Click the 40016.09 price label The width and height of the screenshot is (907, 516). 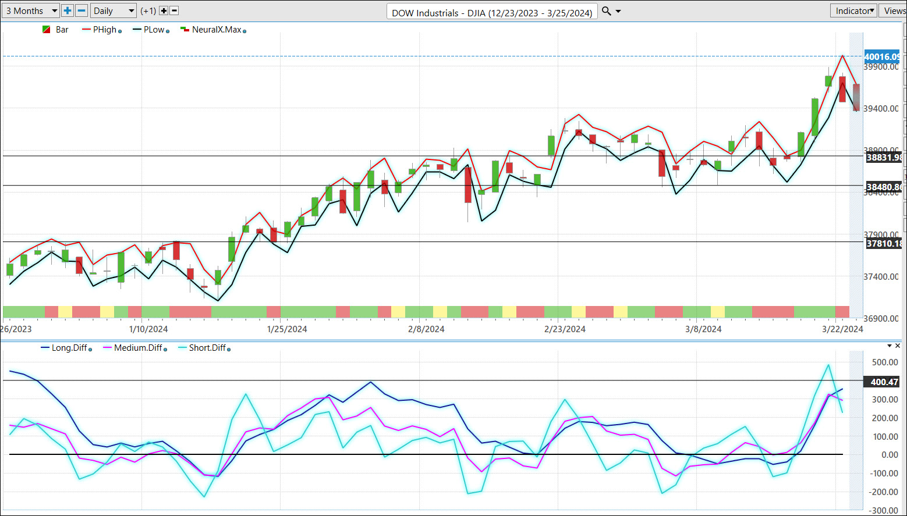pyautogui.click(x=882, y=56)
